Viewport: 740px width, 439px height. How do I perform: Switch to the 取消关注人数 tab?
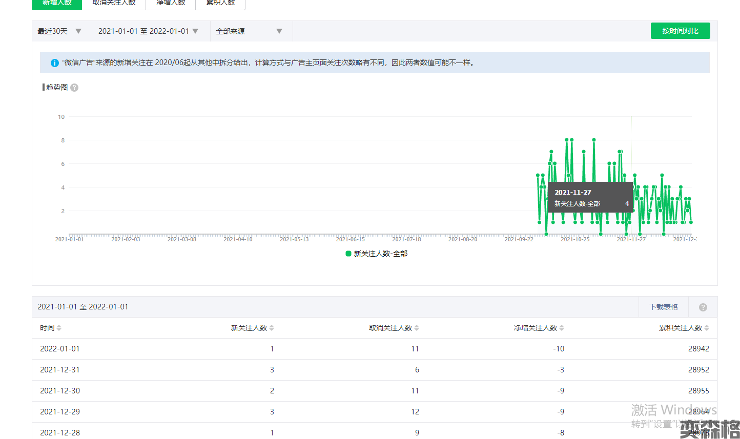114,3
